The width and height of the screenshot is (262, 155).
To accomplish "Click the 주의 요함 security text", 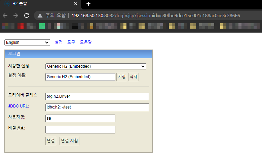I will pyautogui.click(x=55, y=15).
